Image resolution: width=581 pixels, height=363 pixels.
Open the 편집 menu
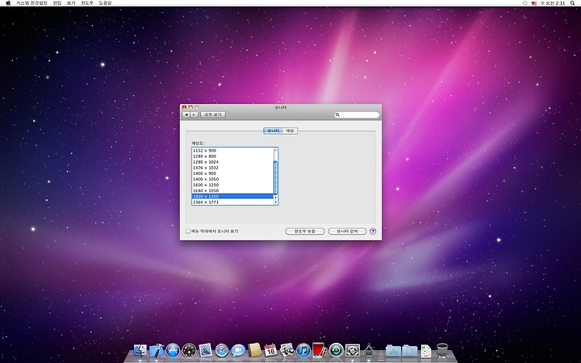(x=57, y=3)
